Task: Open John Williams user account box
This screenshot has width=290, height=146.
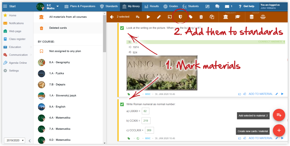Action: [x=273, y=6]
